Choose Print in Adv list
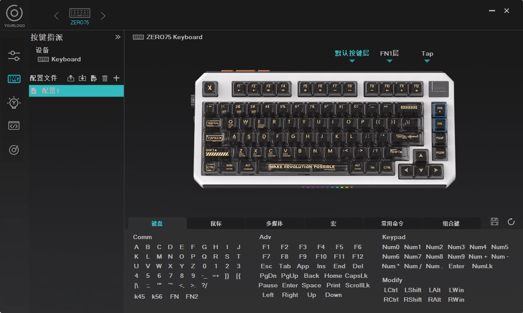523x313 pixels. [333, 285]
